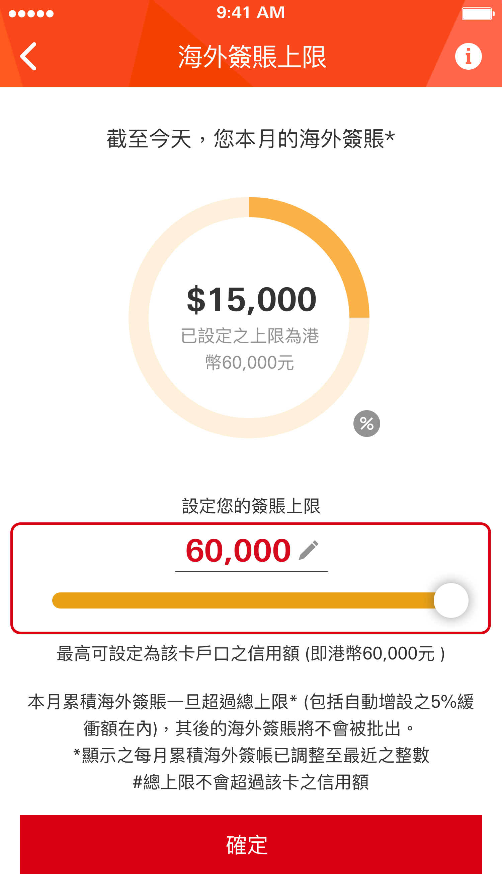Viewport: 502px width, 894px height.
Task: Tap the 已設定之上限為港幣60,000元 text
Action: (x=250, y=349)
